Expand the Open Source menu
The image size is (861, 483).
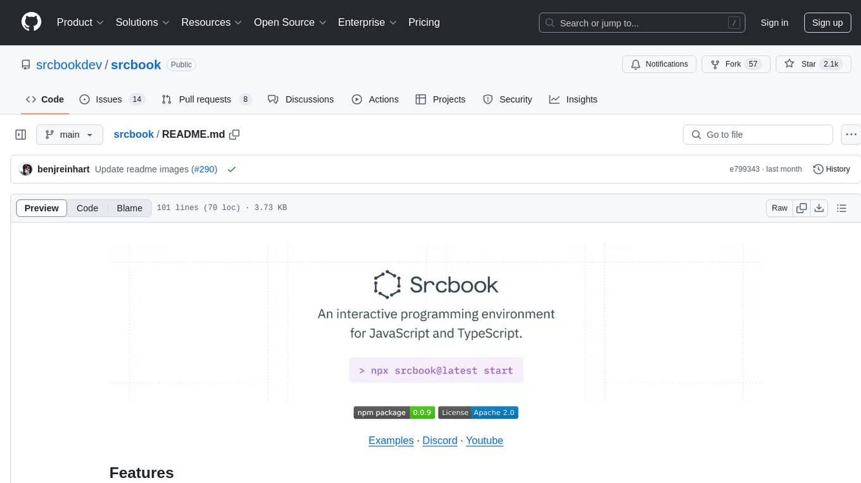click(290, 22)
